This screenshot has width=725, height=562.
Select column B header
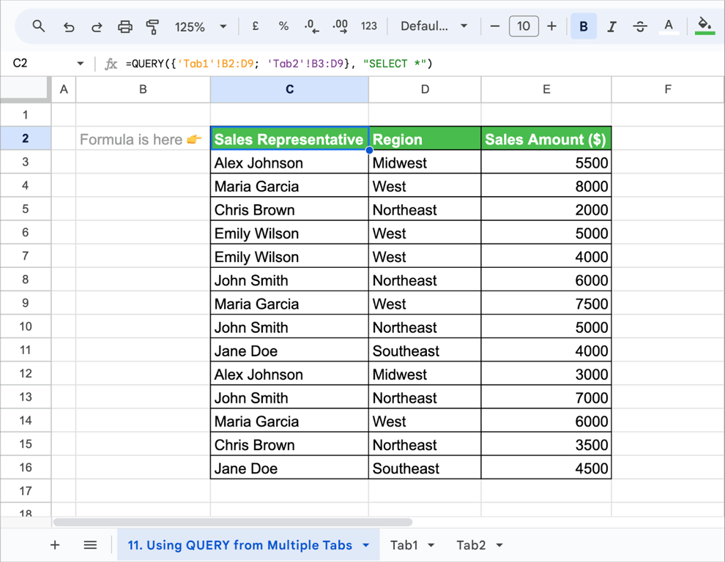point(143,89)
